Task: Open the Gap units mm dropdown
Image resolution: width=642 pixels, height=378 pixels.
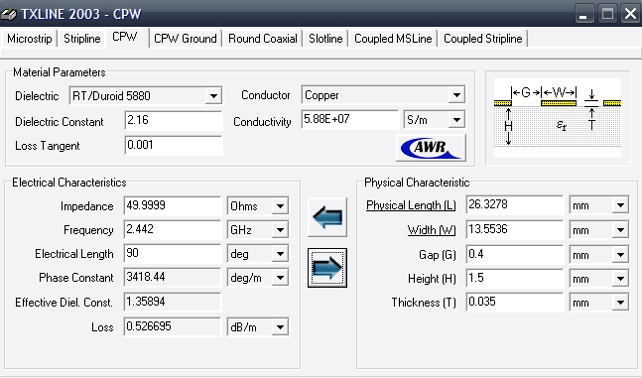Action: coord(620,255)
